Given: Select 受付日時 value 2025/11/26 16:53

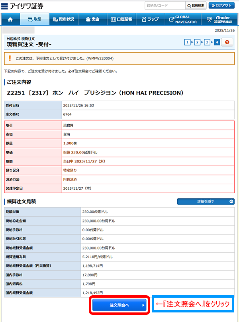Looking at the screenshot, I should [78, 105].
